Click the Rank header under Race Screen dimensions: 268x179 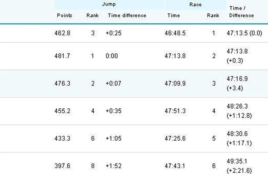click(213, 15)
